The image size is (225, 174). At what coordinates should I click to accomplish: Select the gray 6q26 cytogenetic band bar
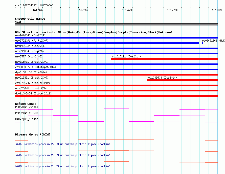click(x=116, y=24)
